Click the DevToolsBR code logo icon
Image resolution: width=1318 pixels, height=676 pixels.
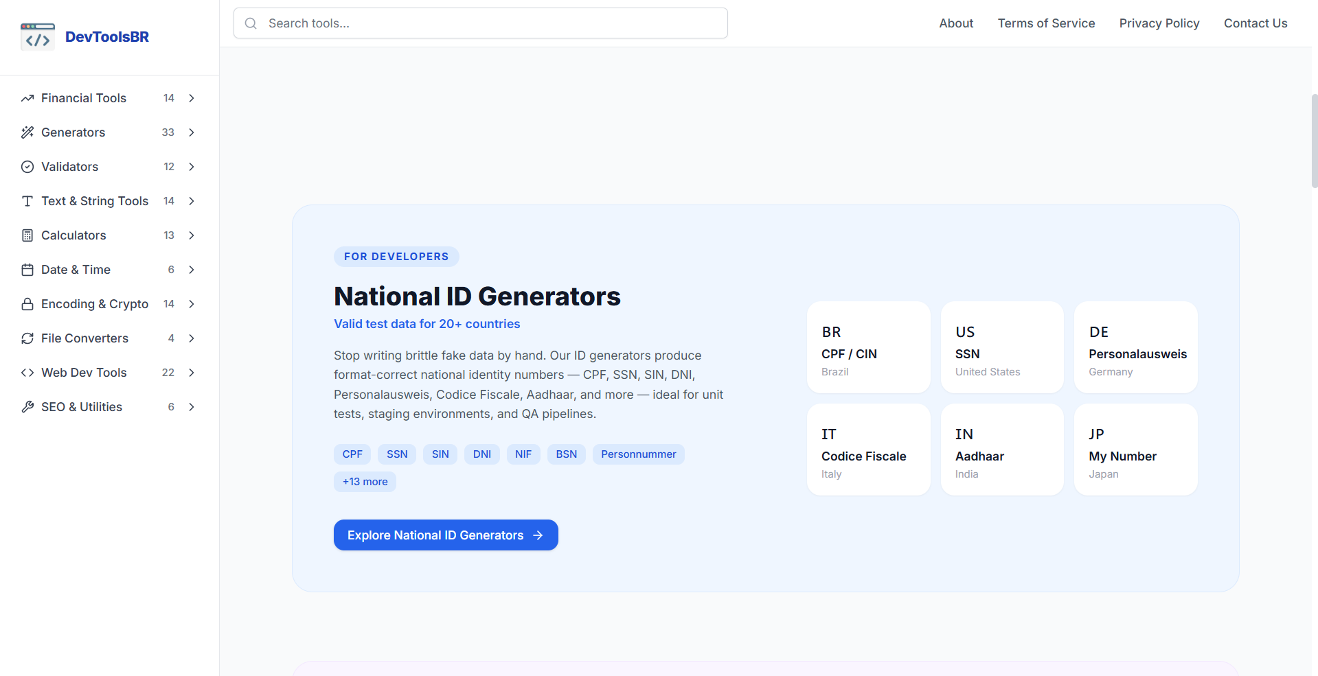click(38, 37)
